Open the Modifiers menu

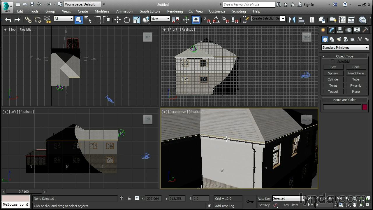click(102, 11)
